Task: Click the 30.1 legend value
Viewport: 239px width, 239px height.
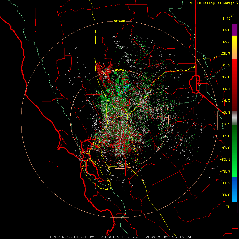Action: [226, 89]
